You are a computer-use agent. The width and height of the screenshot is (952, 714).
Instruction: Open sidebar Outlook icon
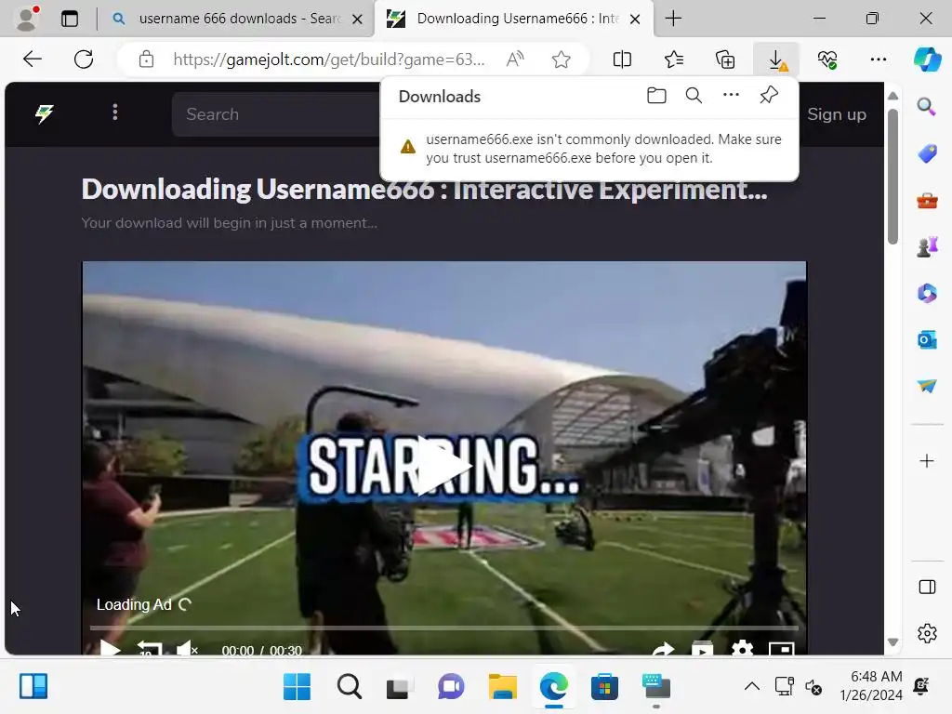pos(927,340)
